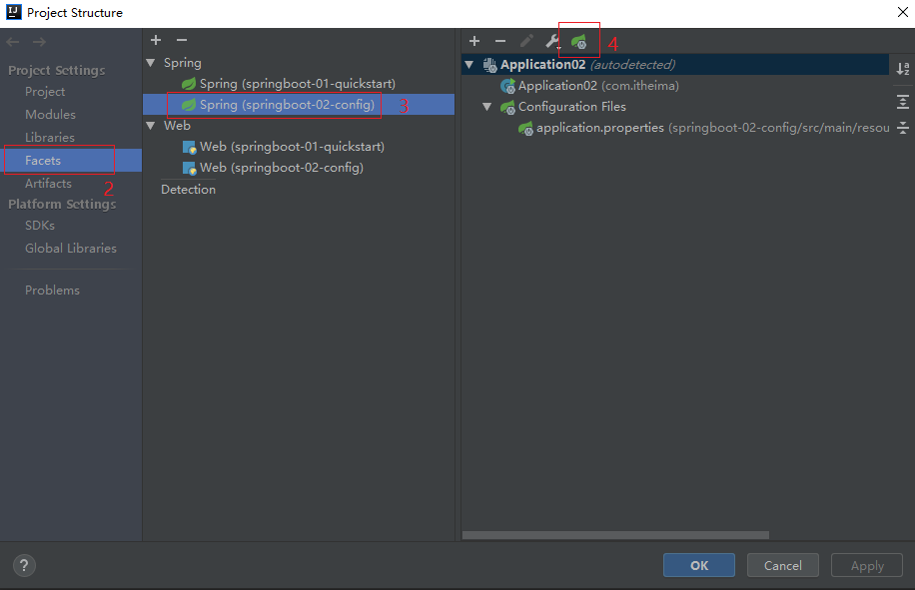The width and height of the screenshot is (915, 590).
Task: Click the Expand All icon on the right
Action: [x=902, y=102]
